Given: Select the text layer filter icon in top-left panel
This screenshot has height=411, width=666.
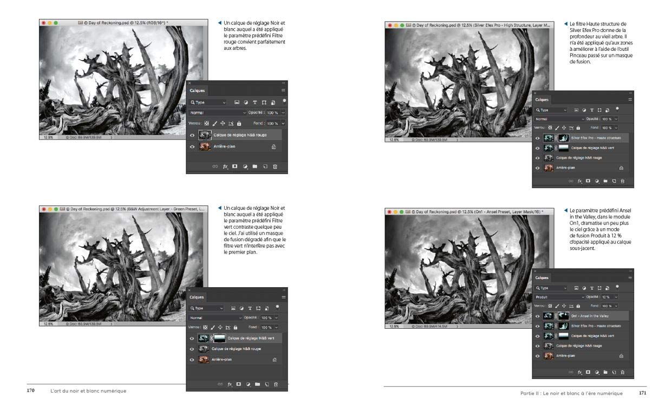Looking at the screenshot, I should point(254,102).
